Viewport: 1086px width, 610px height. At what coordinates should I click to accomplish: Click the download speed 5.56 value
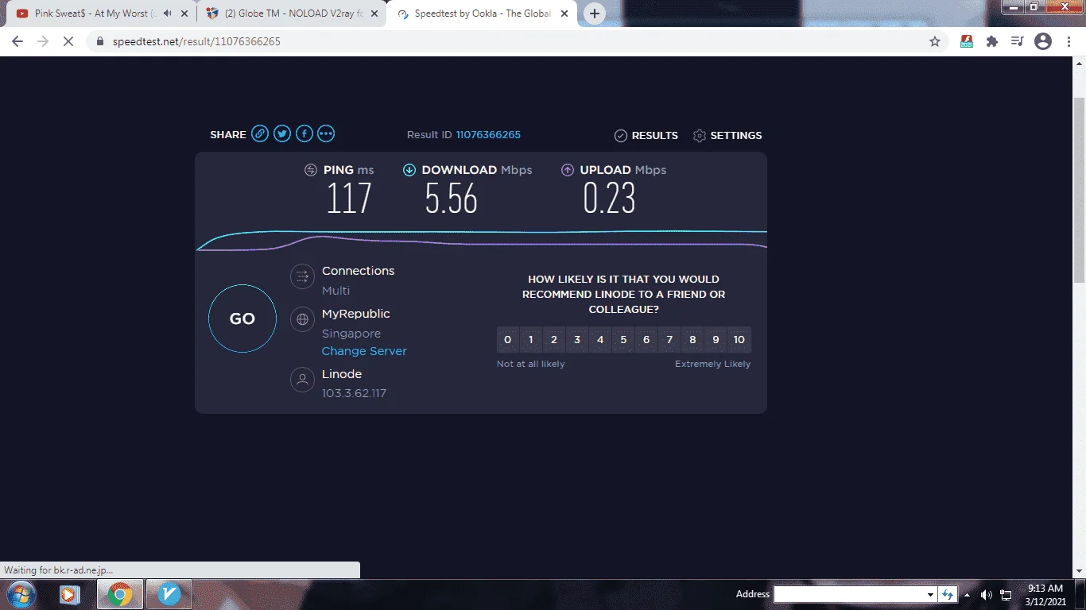(451, 198)
